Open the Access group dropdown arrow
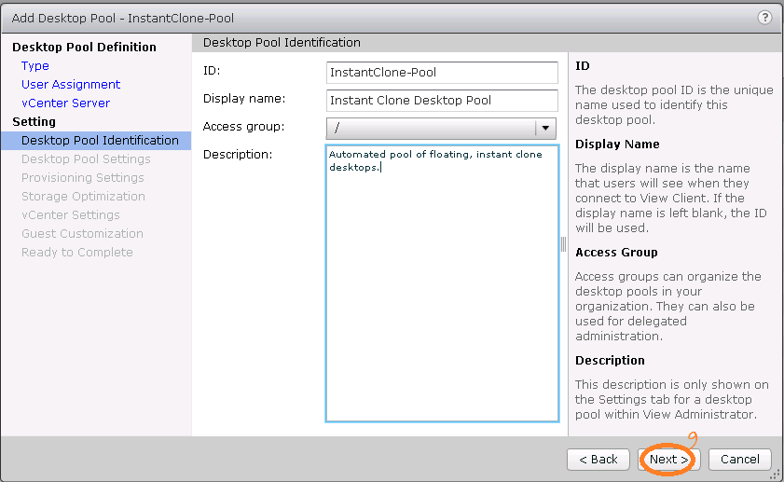The image size is (784, 482). click(545, 128)
